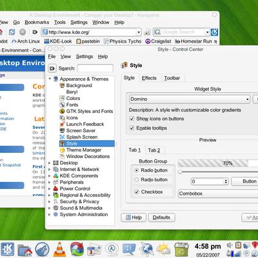The width and height of the screenshot is (258, 258).
Task: Open the globe web browser panel icon
Action: pyautogui.click(x=146, y=250)
